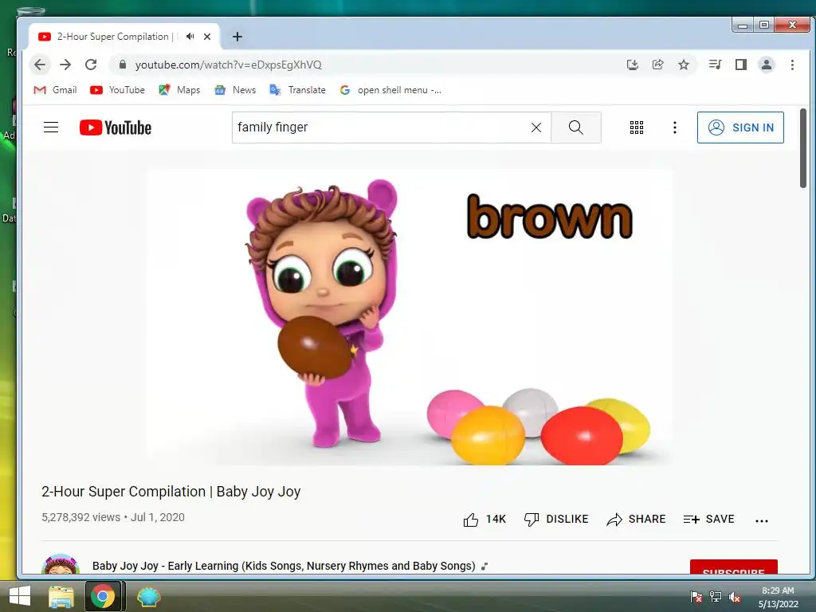
Task: Open the YouTube settings three-dot menu
Action: tap(675, 127)
